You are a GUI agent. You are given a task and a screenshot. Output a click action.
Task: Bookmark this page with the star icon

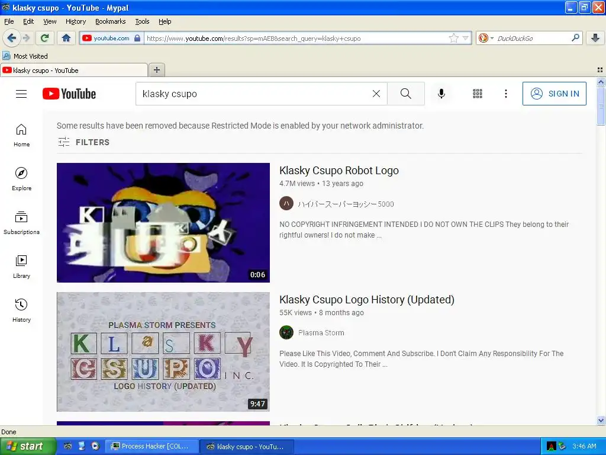coord(453,38)
